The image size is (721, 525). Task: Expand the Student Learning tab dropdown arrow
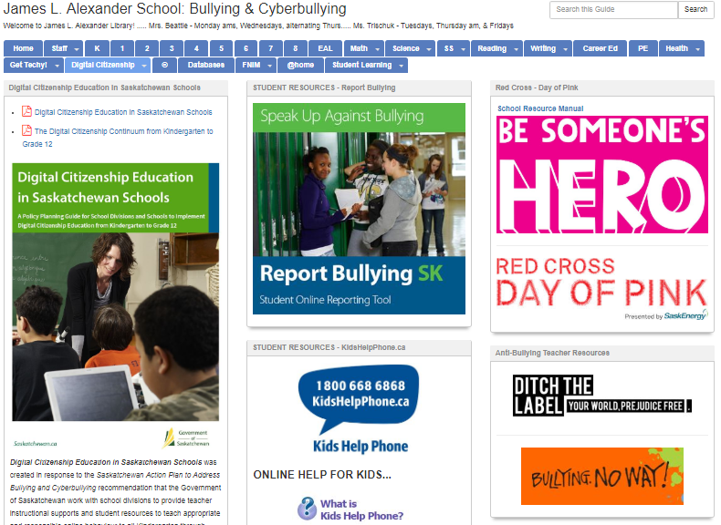[401, 66]
